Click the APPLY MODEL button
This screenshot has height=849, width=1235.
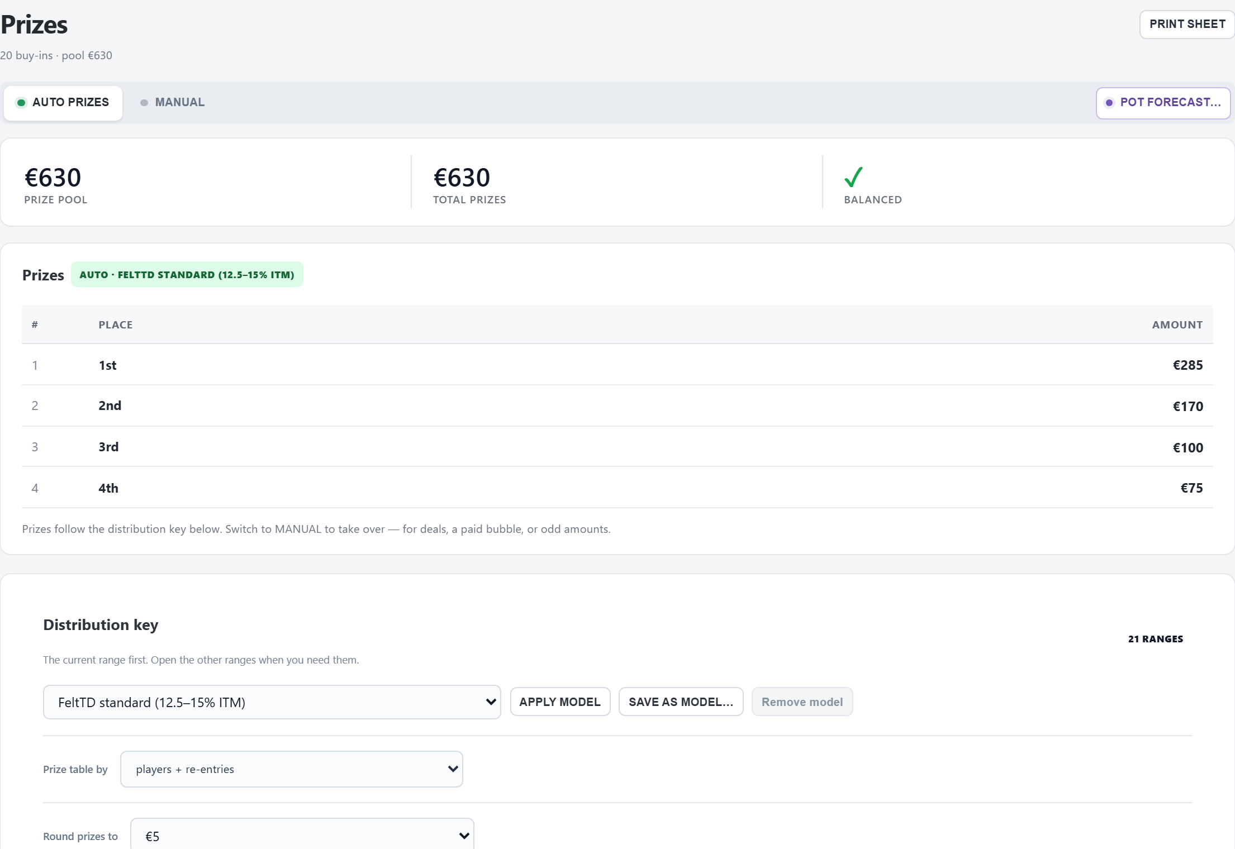click(x=560, y=702)
